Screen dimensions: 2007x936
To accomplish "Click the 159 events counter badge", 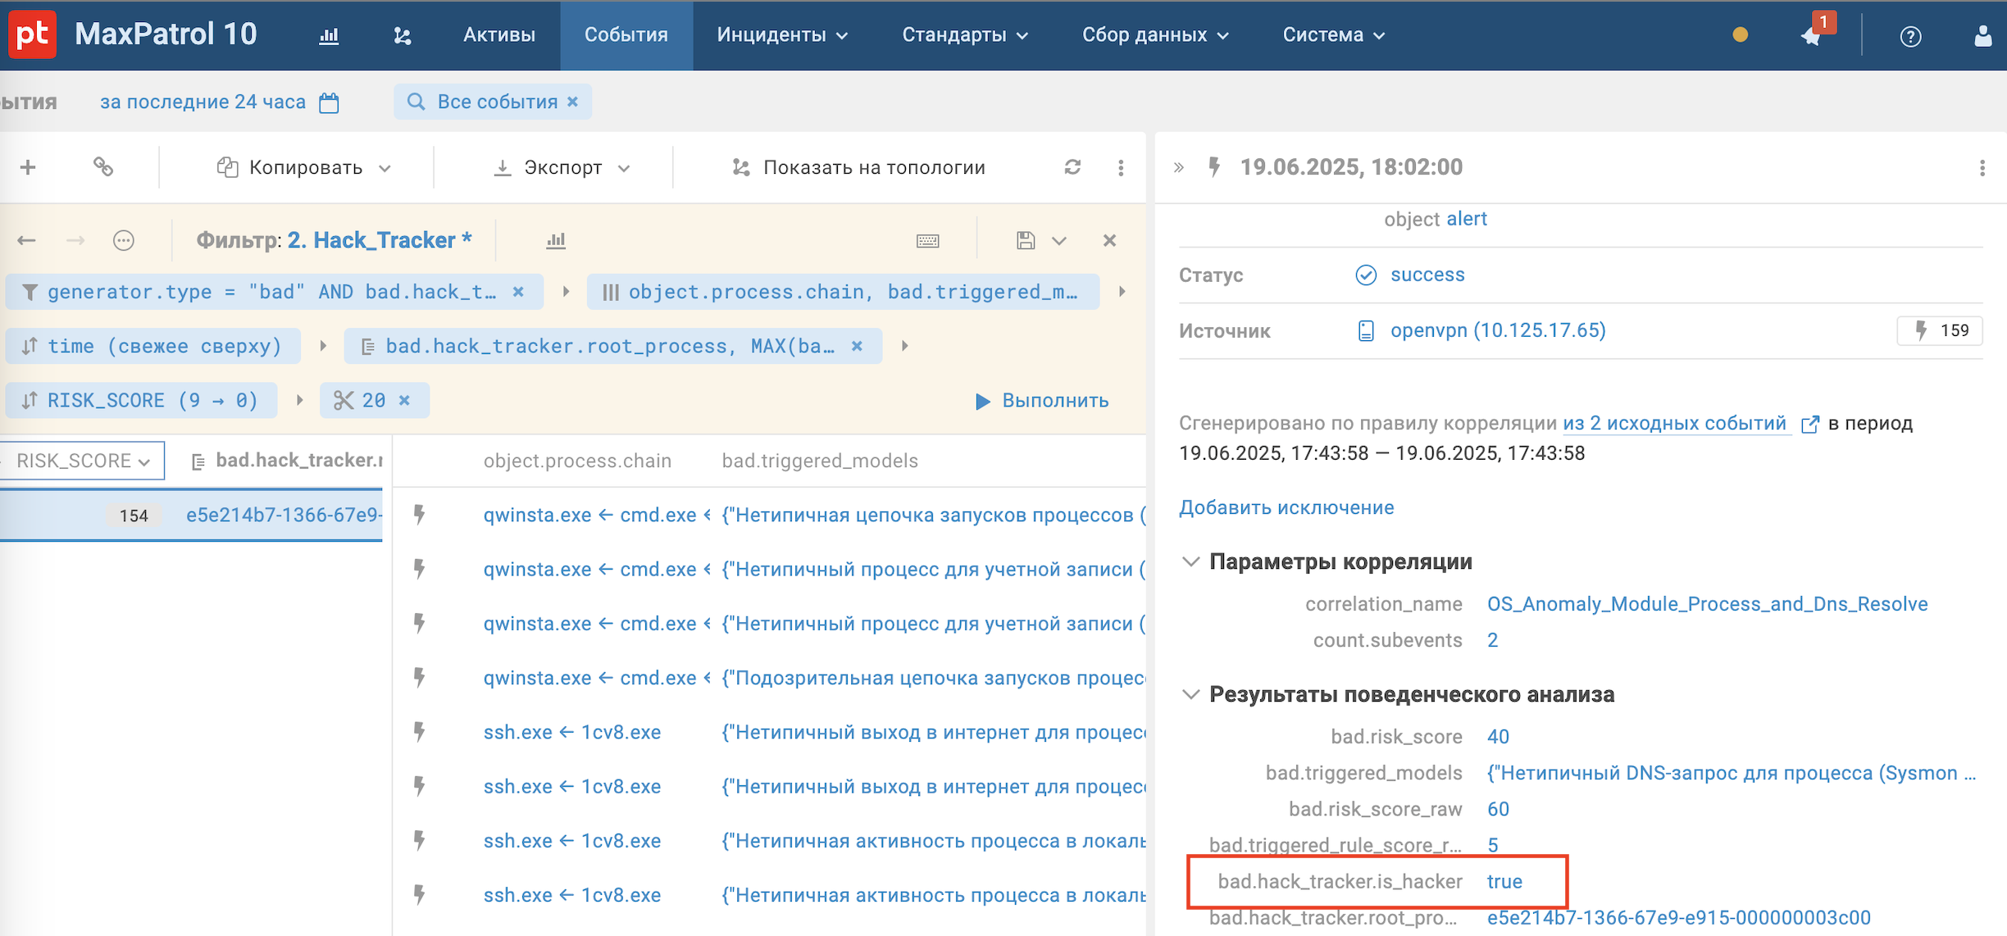I will pos(1940,330).
